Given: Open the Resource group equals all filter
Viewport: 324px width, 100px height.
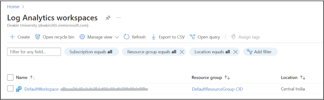Looking at the screenshot, I should point(152,52).
